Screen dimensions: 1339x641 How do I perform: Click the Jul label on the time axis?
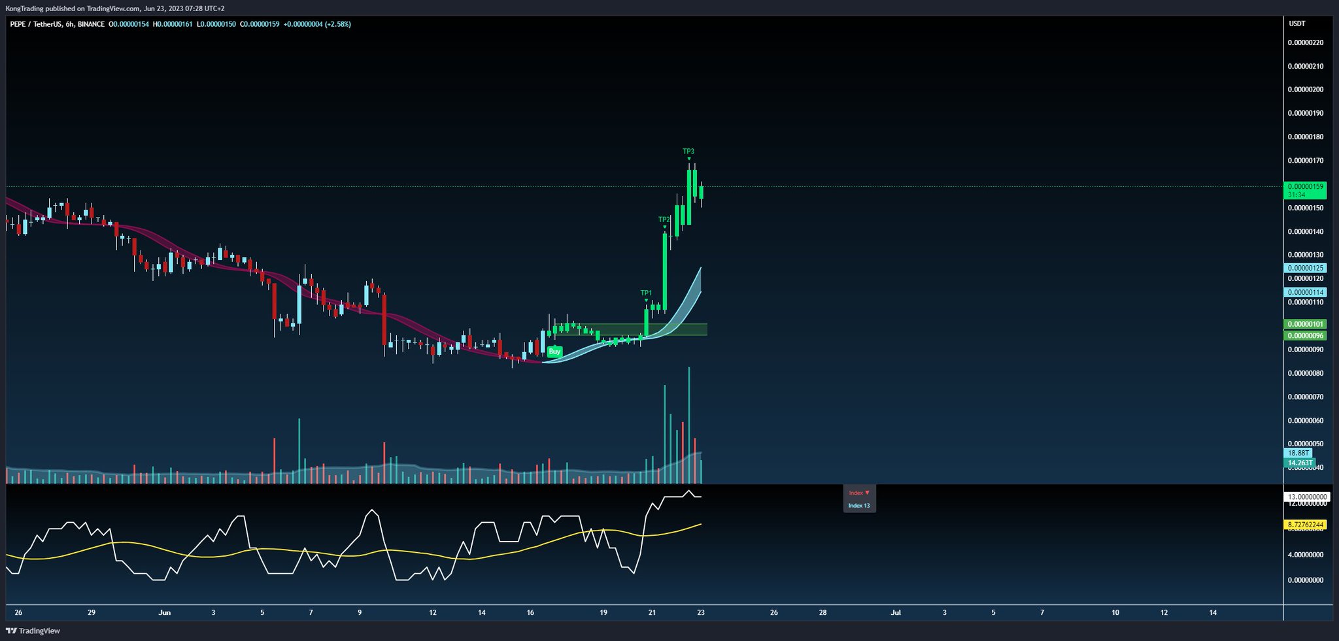click(896, 613)
